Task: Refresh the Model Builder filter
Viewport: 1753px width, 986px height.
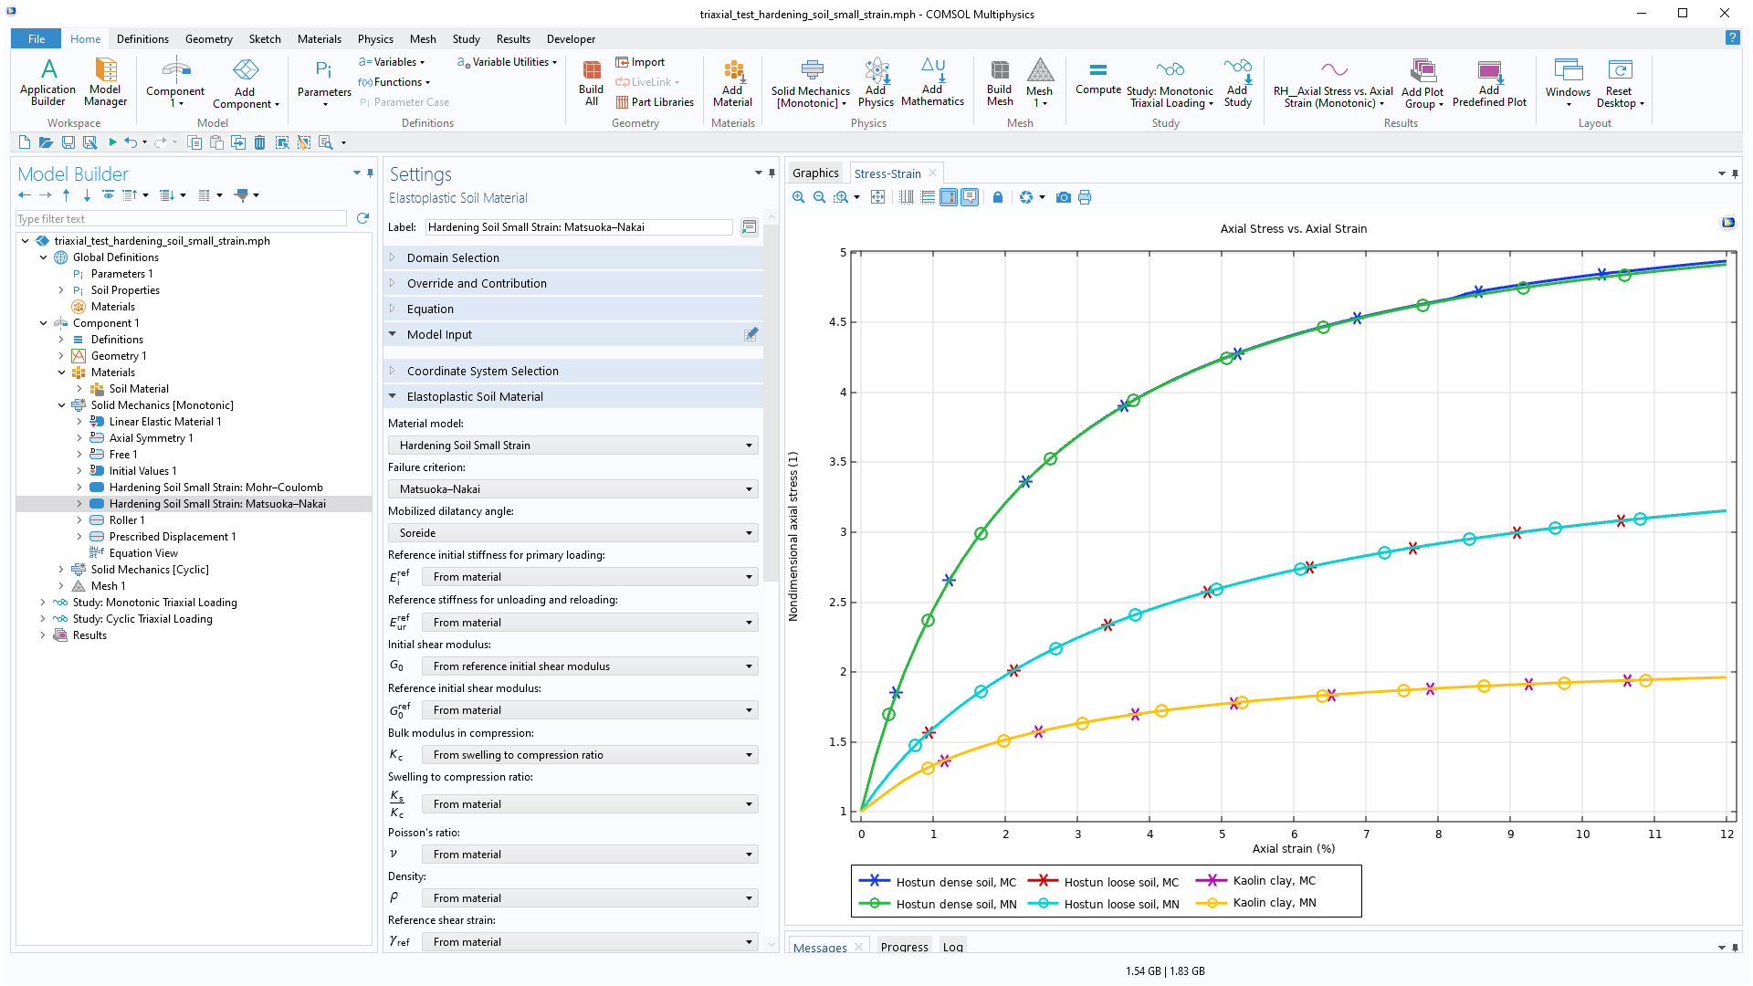Action: point(362,218)
